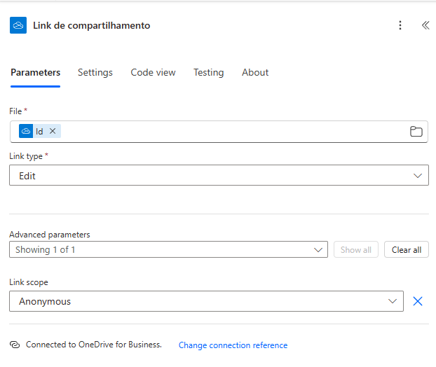Expand the Link type dropdown
This screenshot has width=436, height=367.
click(219, 176)
